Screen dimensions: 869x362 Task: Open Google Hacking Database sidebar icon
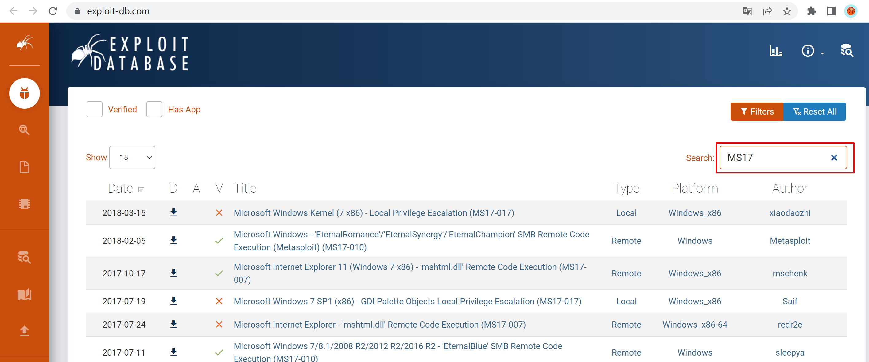coord(24,130)
